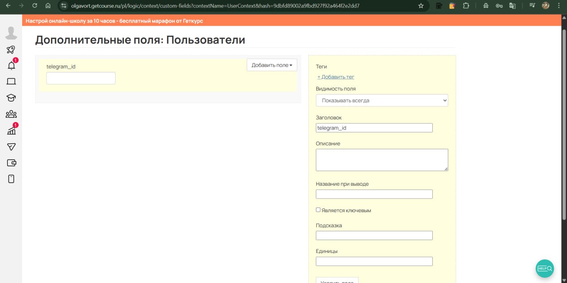The image size is (567, 283).
Task: Expand the 'Добавить поле' dropdown
Action: coord(272,65)
